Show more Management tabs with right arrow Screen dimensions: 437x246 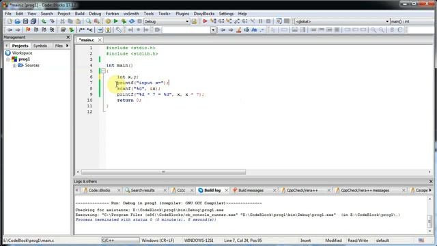point(68,46)
